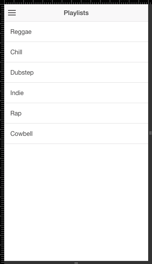Click the ruler origin corner at top-left
Viewport: 152px width, 264px height.
[x=2, y=2]
